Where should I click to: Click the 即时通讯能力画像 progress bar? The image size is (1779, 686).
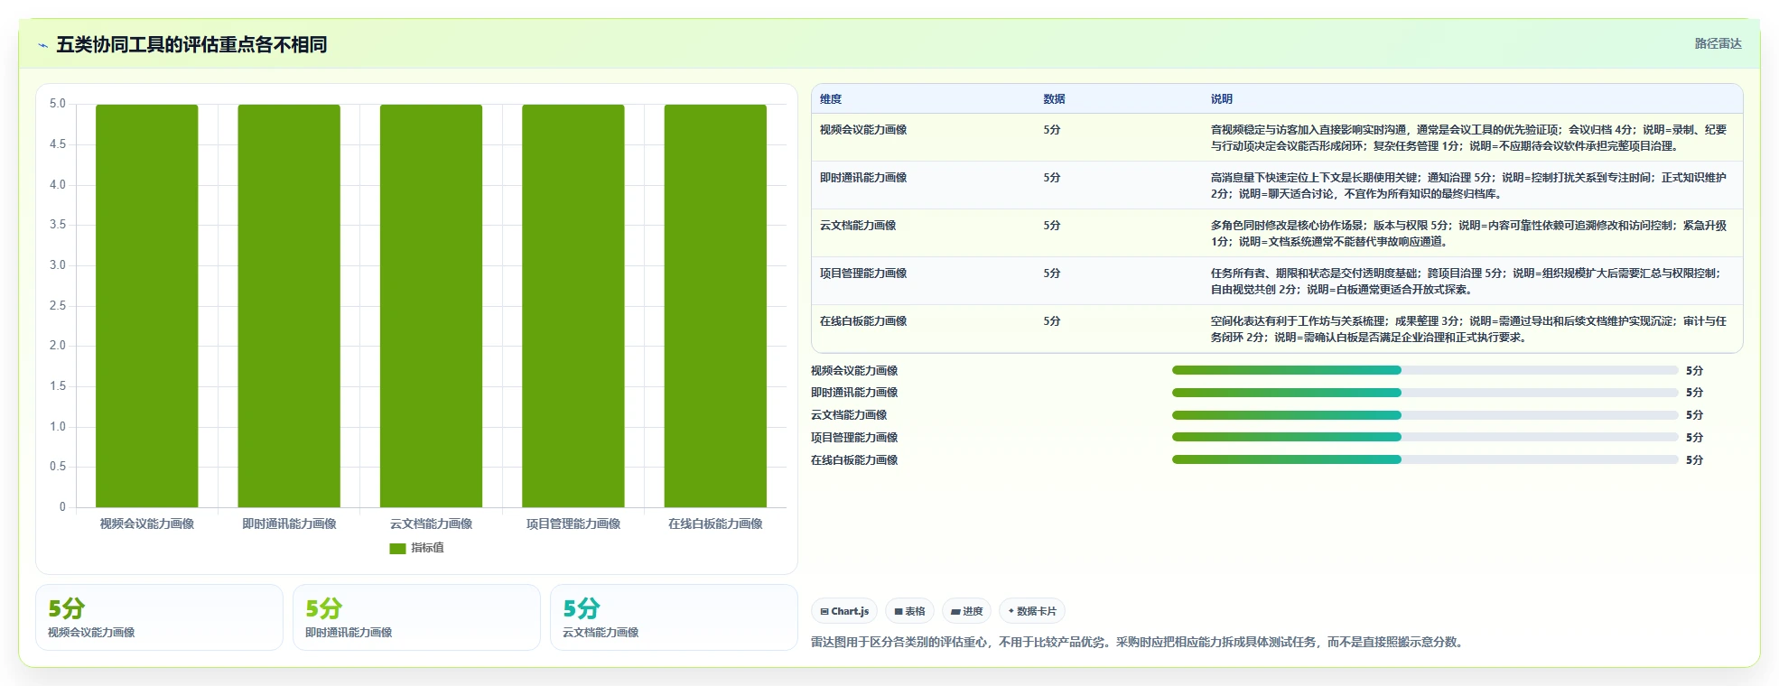coord(1425,393)
